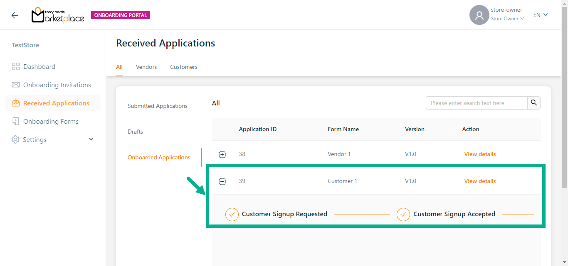Open View details for Customer 1

click(x=480, y=181)
